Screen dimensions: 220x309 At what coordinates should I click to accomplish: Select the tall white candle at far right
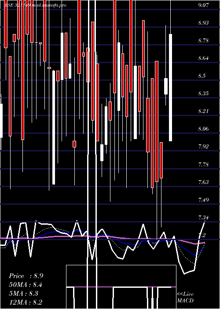171,87
